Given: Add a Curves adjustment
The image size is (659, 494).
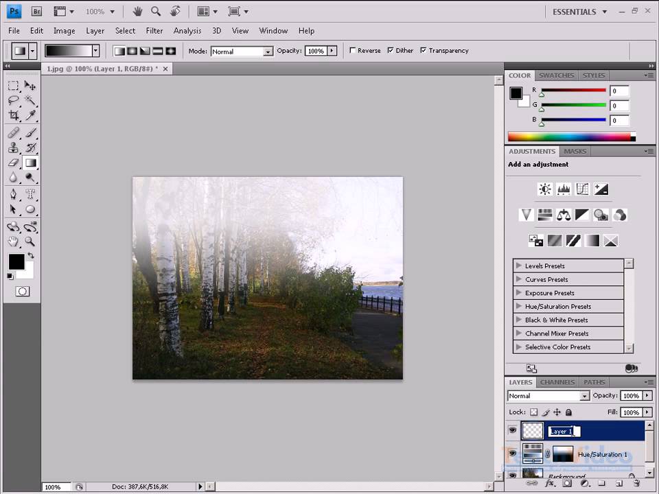Looking at the screenshot, I should 582,189.
